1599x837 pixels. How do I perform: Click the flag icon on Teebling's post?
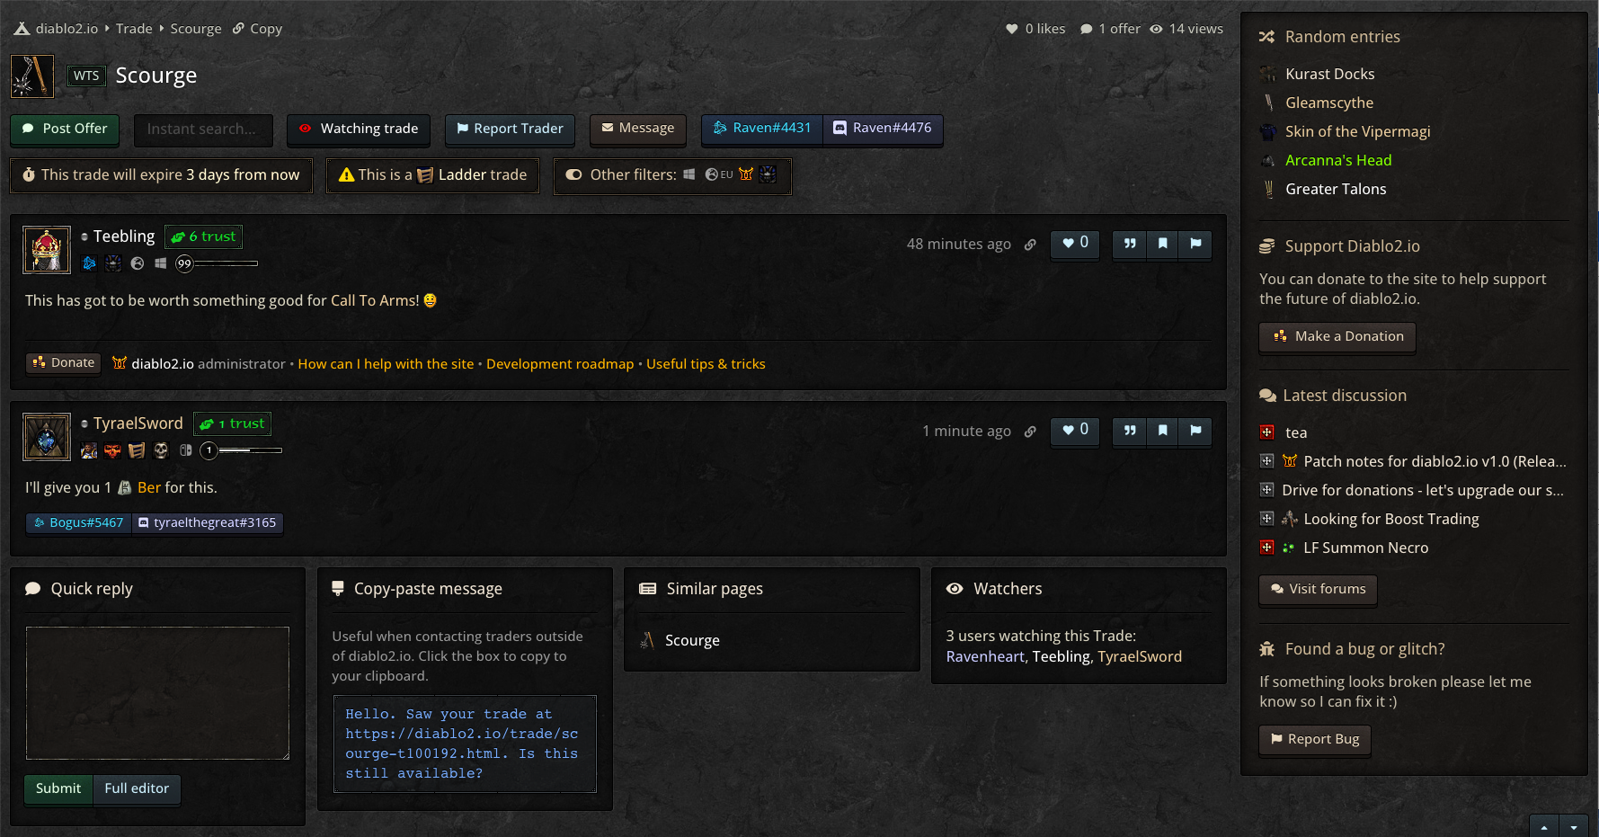pyautogui.click(x=1195, y=244)
